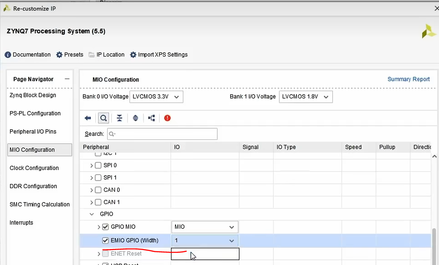Open the DDR Configuration page
The width and height of the screenshot is (439, 265).
[33, 186]
